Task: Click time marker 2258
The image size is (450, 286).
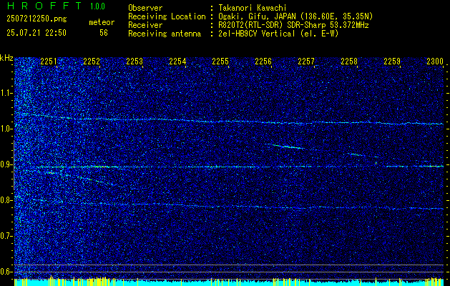Action: pos(349,61)
